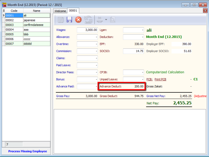Click the Wages input field

click(87, 30)
